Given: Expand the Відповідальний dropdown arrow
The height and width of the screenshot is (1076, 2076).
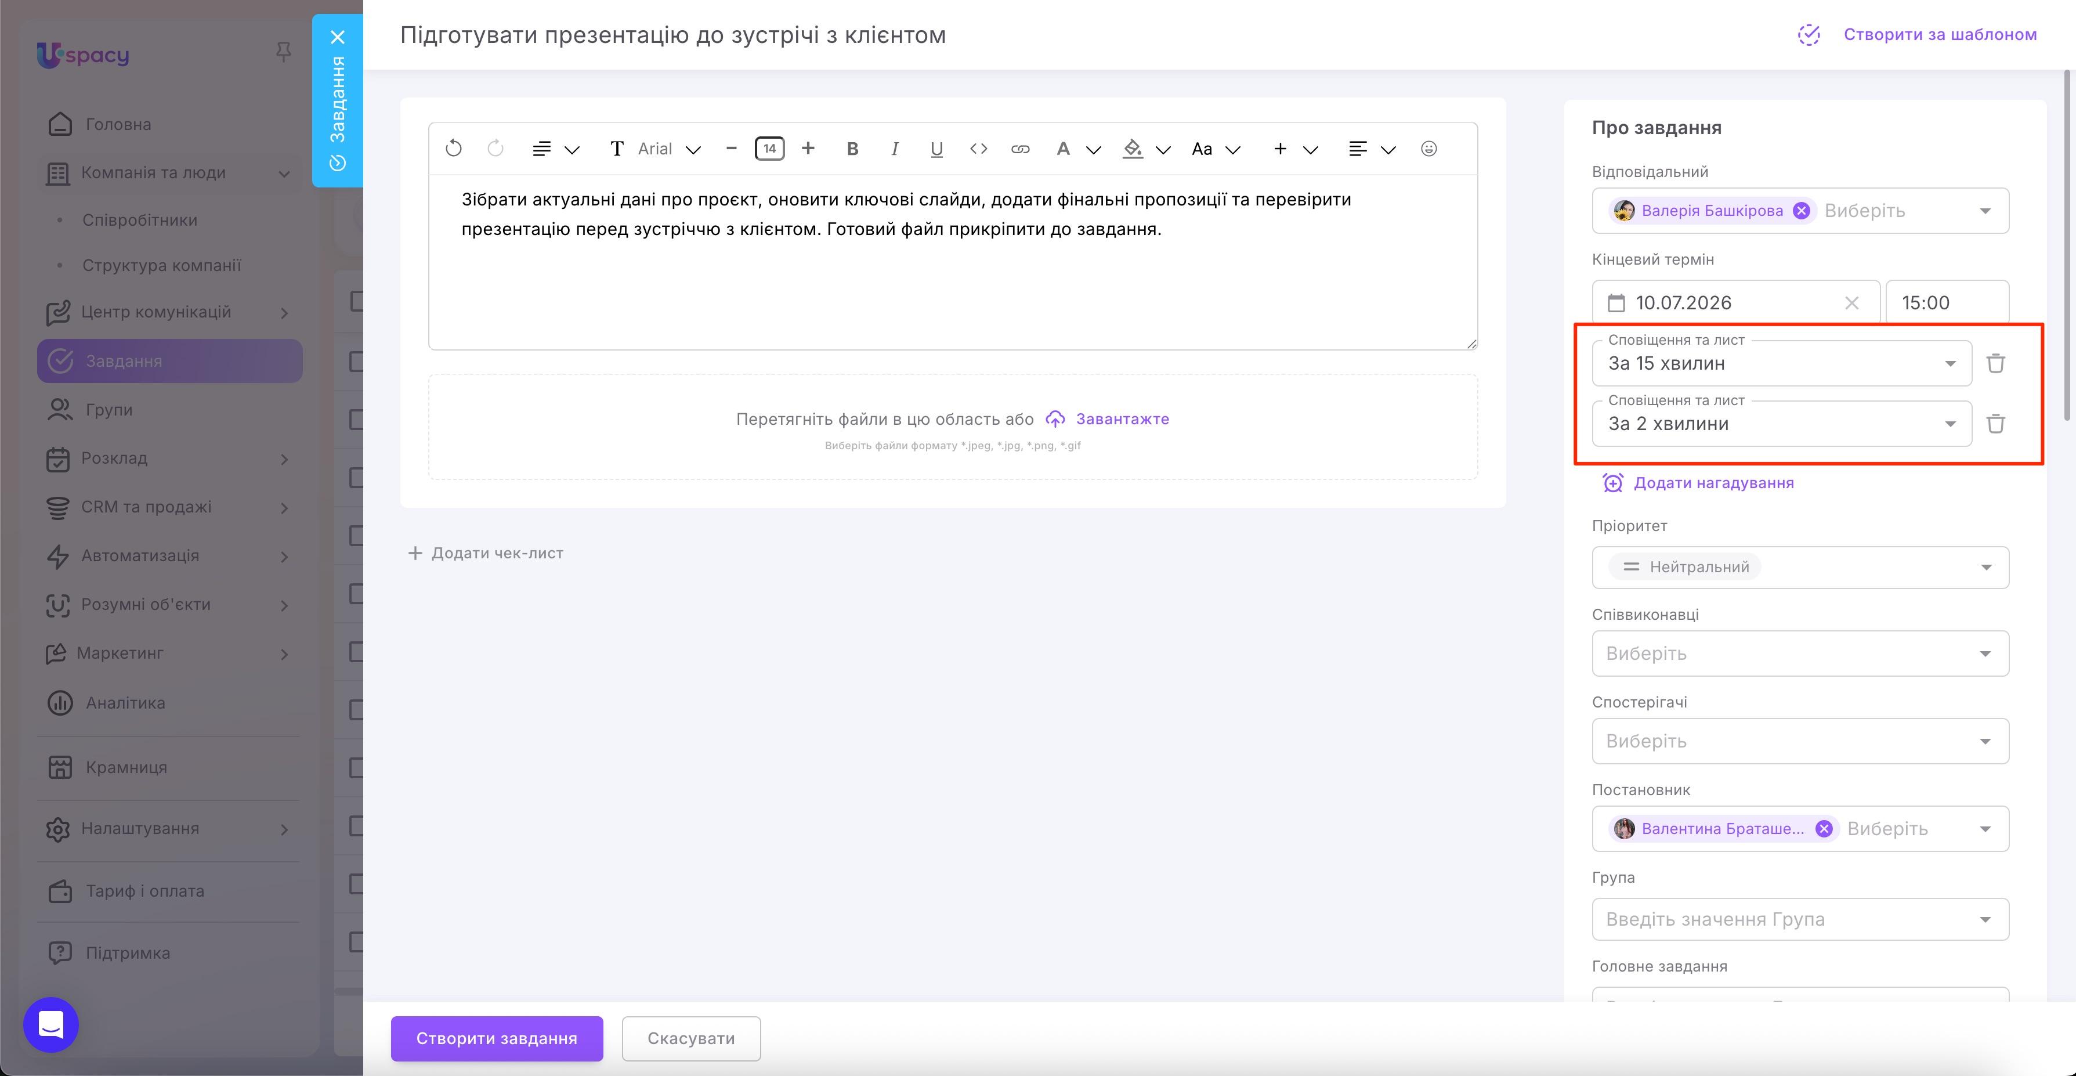Looking at the screenshot, I should [x=1985, y=211].
